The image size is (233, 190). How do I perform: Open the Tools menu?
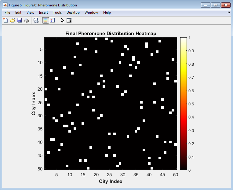(57, 13)
